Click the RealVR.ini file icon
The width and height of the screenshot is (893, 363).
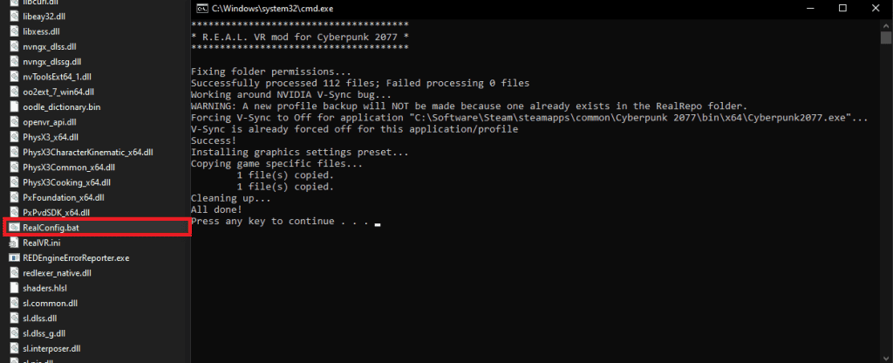coord(14,243)
